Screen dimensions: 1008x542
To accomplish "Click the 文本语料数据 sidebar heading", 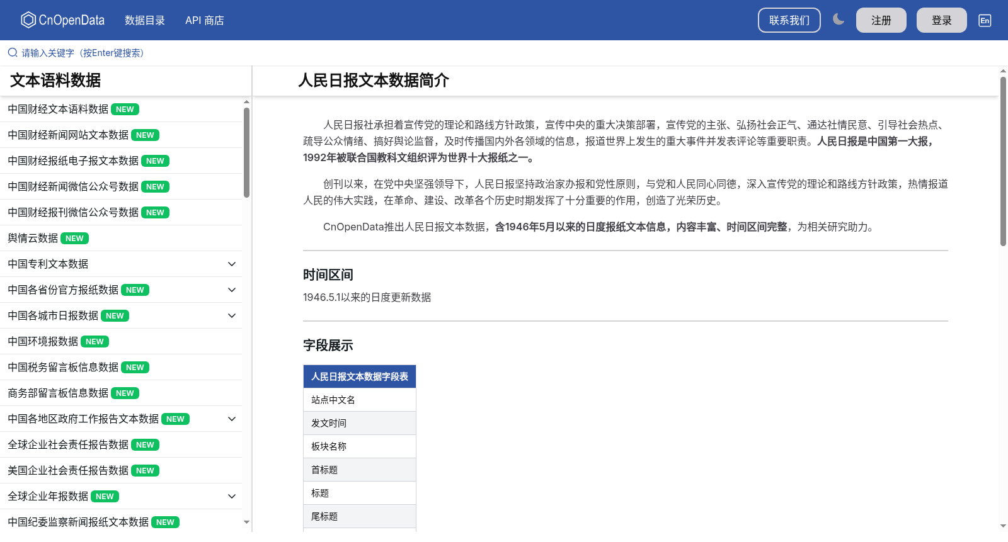I will click(x=55, y=81).
